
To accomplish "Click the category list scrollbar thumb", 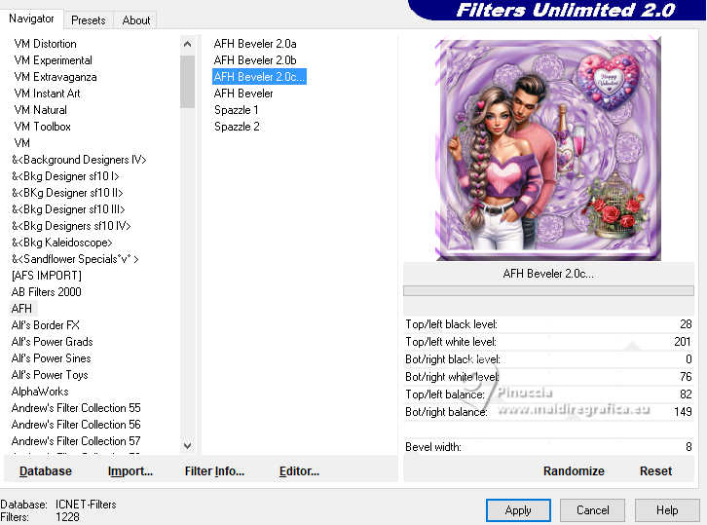I will pyautogui.click(x=188, y=82).
